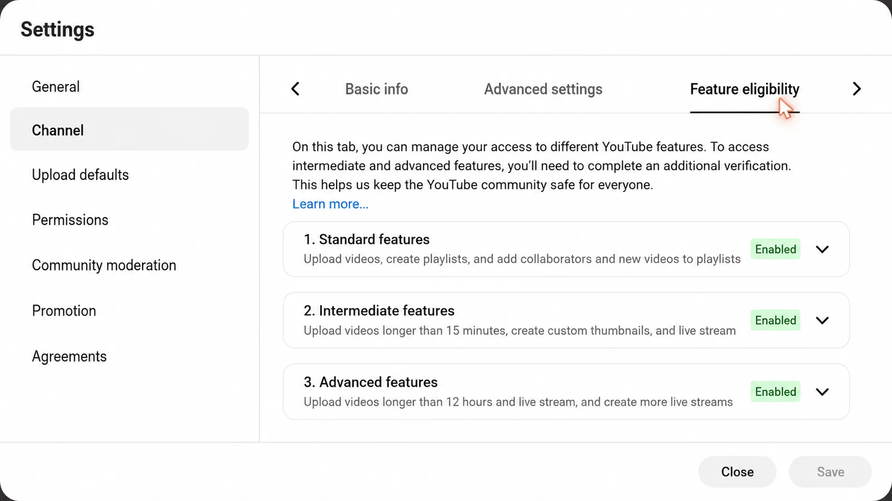Image resolution: width=892 pixels, height=501 pixels.
Task: Click the 'Upload videos, create playlists' description
Action: [x=522, y=259]
